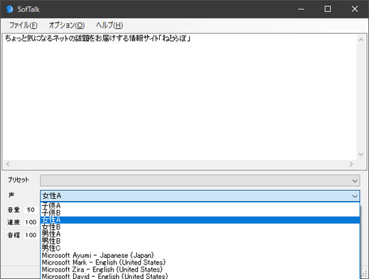Click into the text editing area
This screenshot has width=369, height=279.
click(180, 96)
